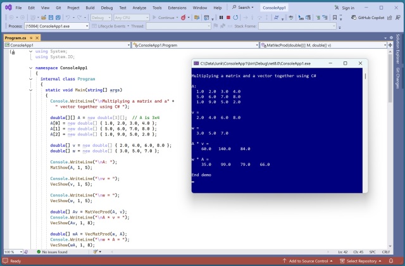Open the Debug menu

tap(107, 8)
